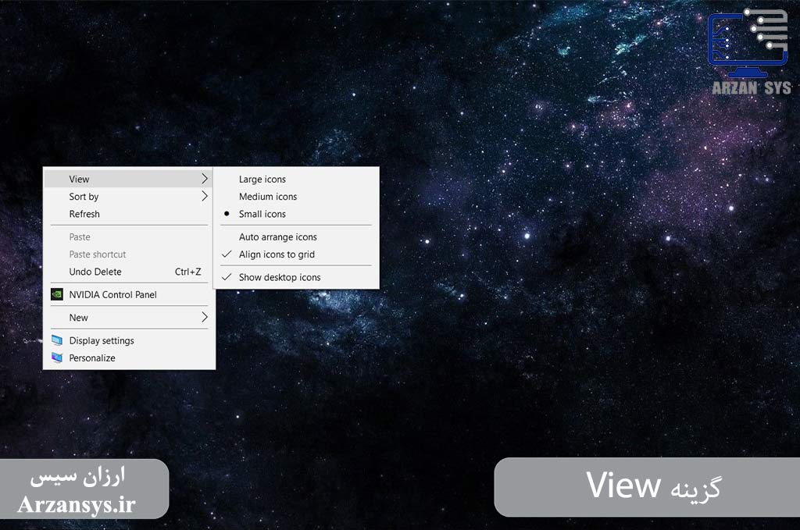Enable Auto arrange icons
This screenshot has height=530, width=800.
pyautogui.click(x=296, y=237)
